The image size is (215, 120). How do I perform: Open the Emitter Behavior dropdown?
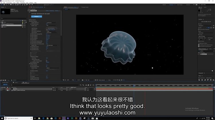click(52, 23)
